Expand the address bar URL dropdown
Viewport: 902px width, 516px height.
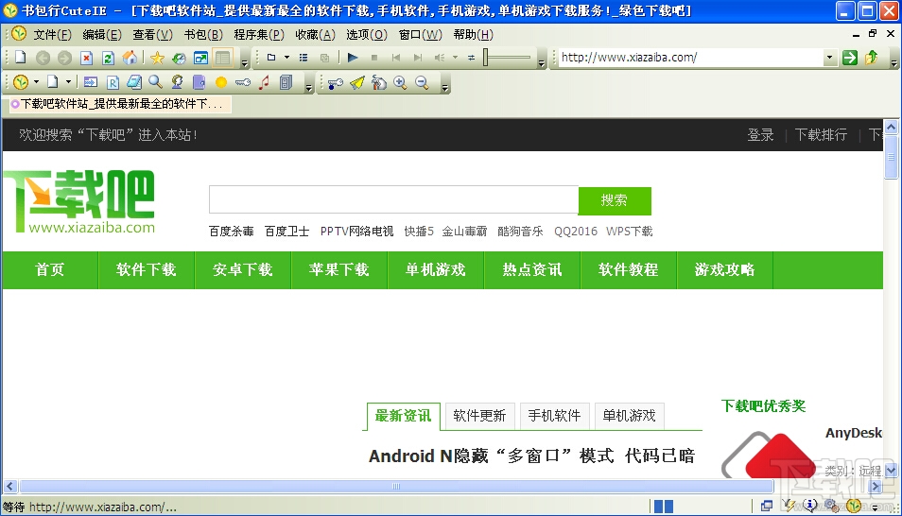[829, 58]
